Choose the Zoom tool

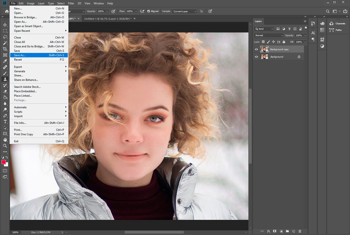point(5,146)
